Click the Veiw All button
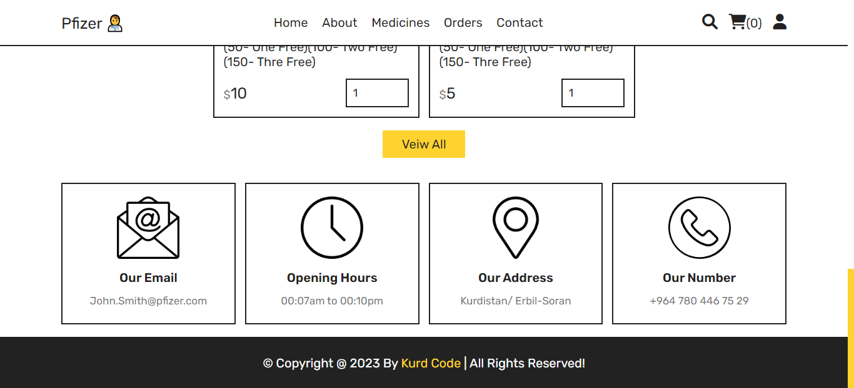The width and height of the screenshot is (854, 388). click(424, 144)
